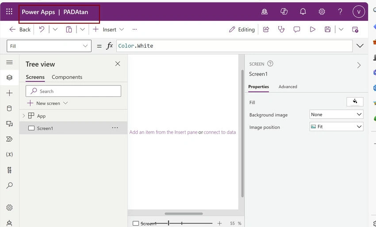Open the app launcher waffle menu
This screenshot has height=227, width=376.
9,12
